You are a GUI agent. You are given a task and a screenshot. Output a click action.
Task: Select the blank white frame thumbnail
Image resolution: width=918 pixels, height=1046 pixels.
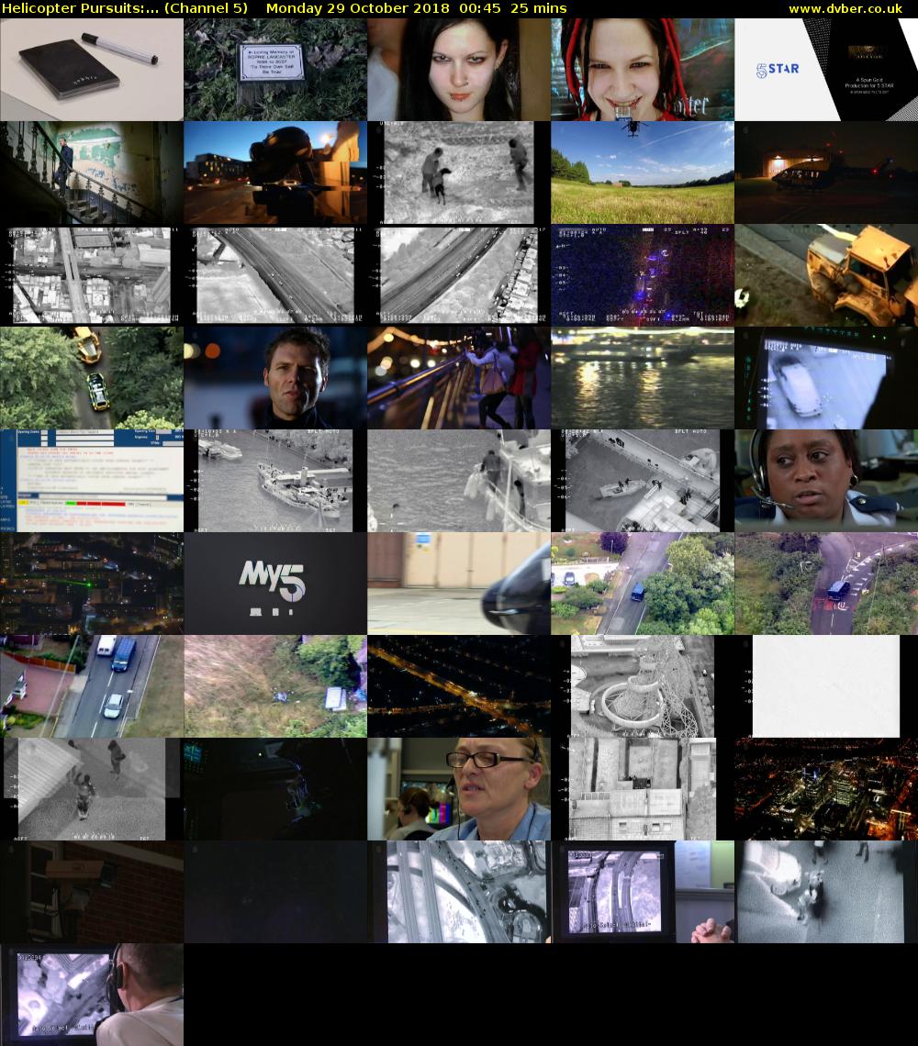[826, 686]
